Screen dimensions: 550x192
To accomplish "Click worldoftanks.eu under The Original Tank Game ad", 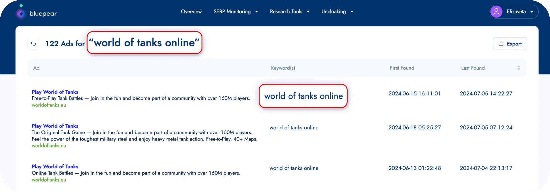I will point(49,146).
